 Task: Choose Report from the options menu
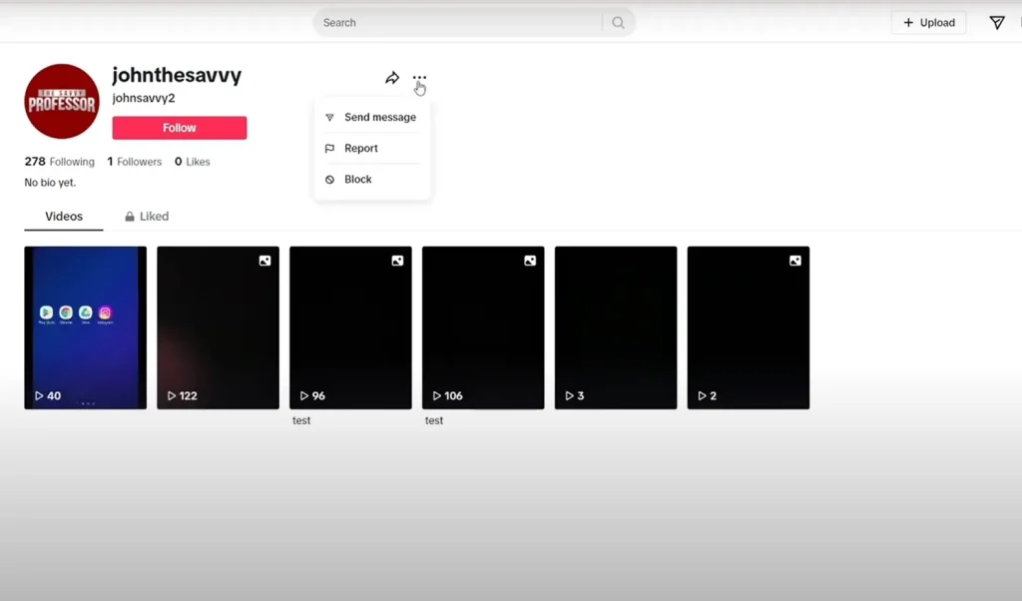pyautogui.click(x=359, y=148)
